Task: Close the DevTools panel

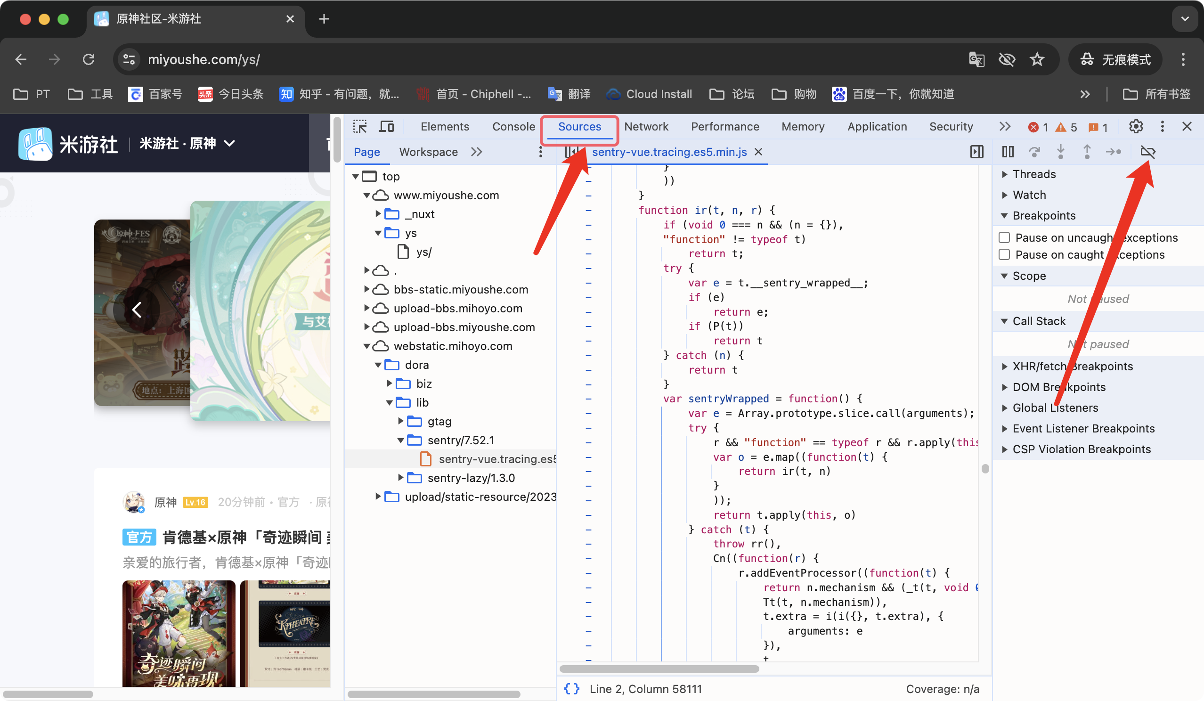Action: point(1187,127)
